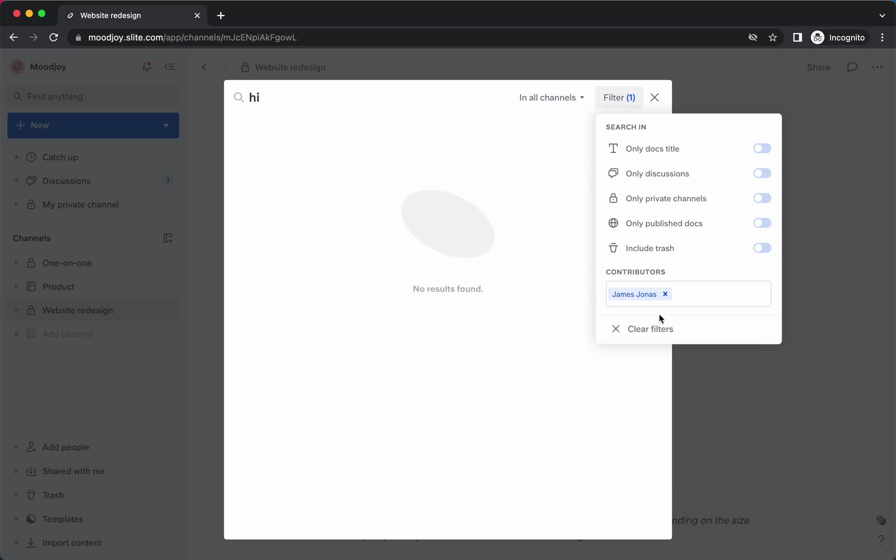Click the Add channel icon in sidebar

tap(31, 334)
